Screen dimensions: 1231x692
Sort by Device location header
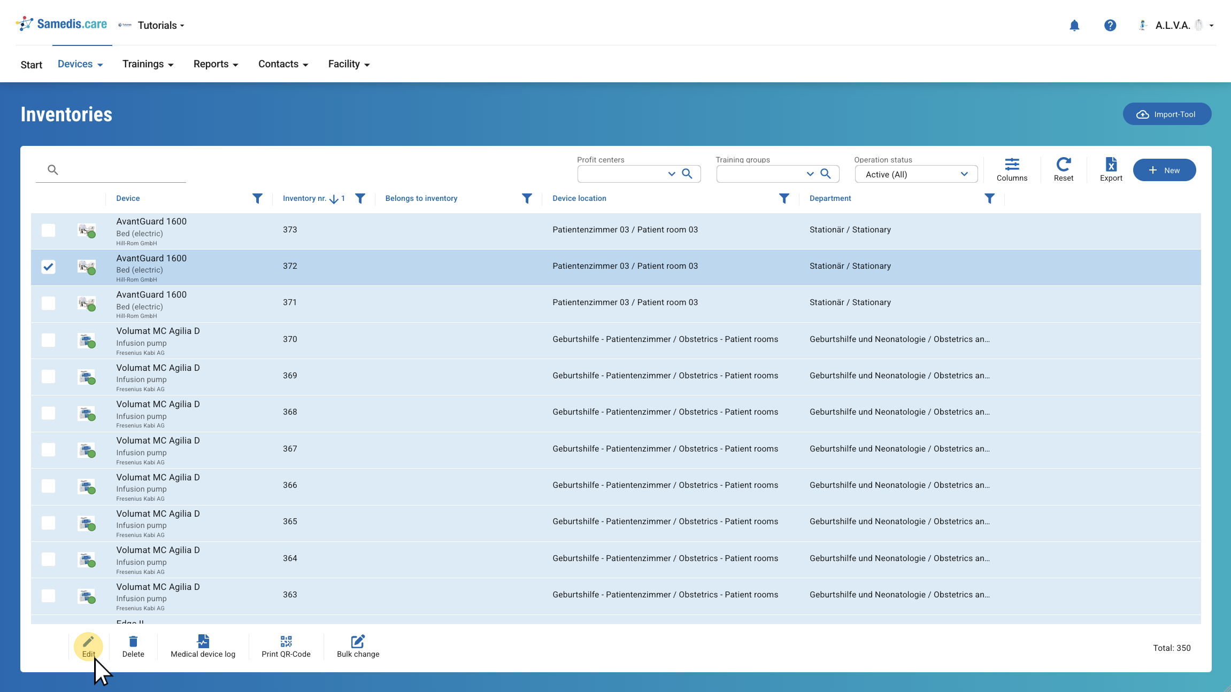coord(579,198)
